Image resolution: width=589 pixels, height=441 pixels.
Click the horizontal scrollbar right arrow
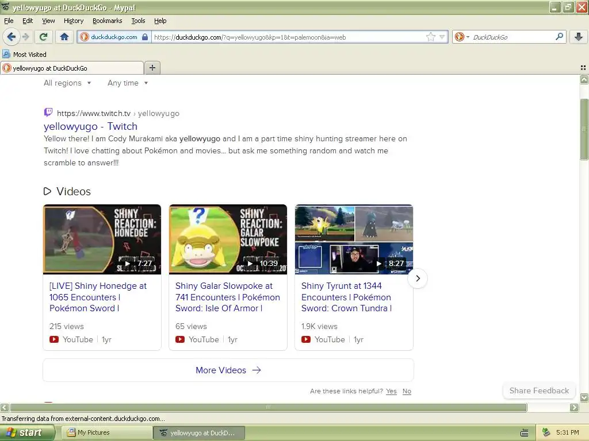click(574, 407)
